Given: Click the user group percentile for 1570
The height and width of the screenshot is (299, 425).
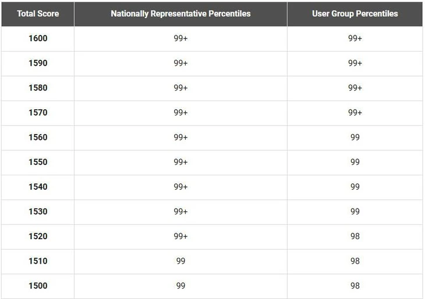Looking at the screenshot, I should click(355, 113).
